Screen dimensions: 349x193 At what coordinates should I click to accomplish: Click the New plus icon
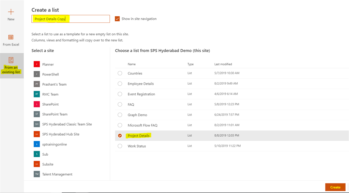pos(11,12)
